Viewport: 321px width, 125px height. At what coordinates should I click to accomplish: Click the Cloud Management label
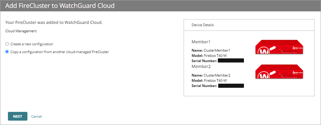point(21,31)
